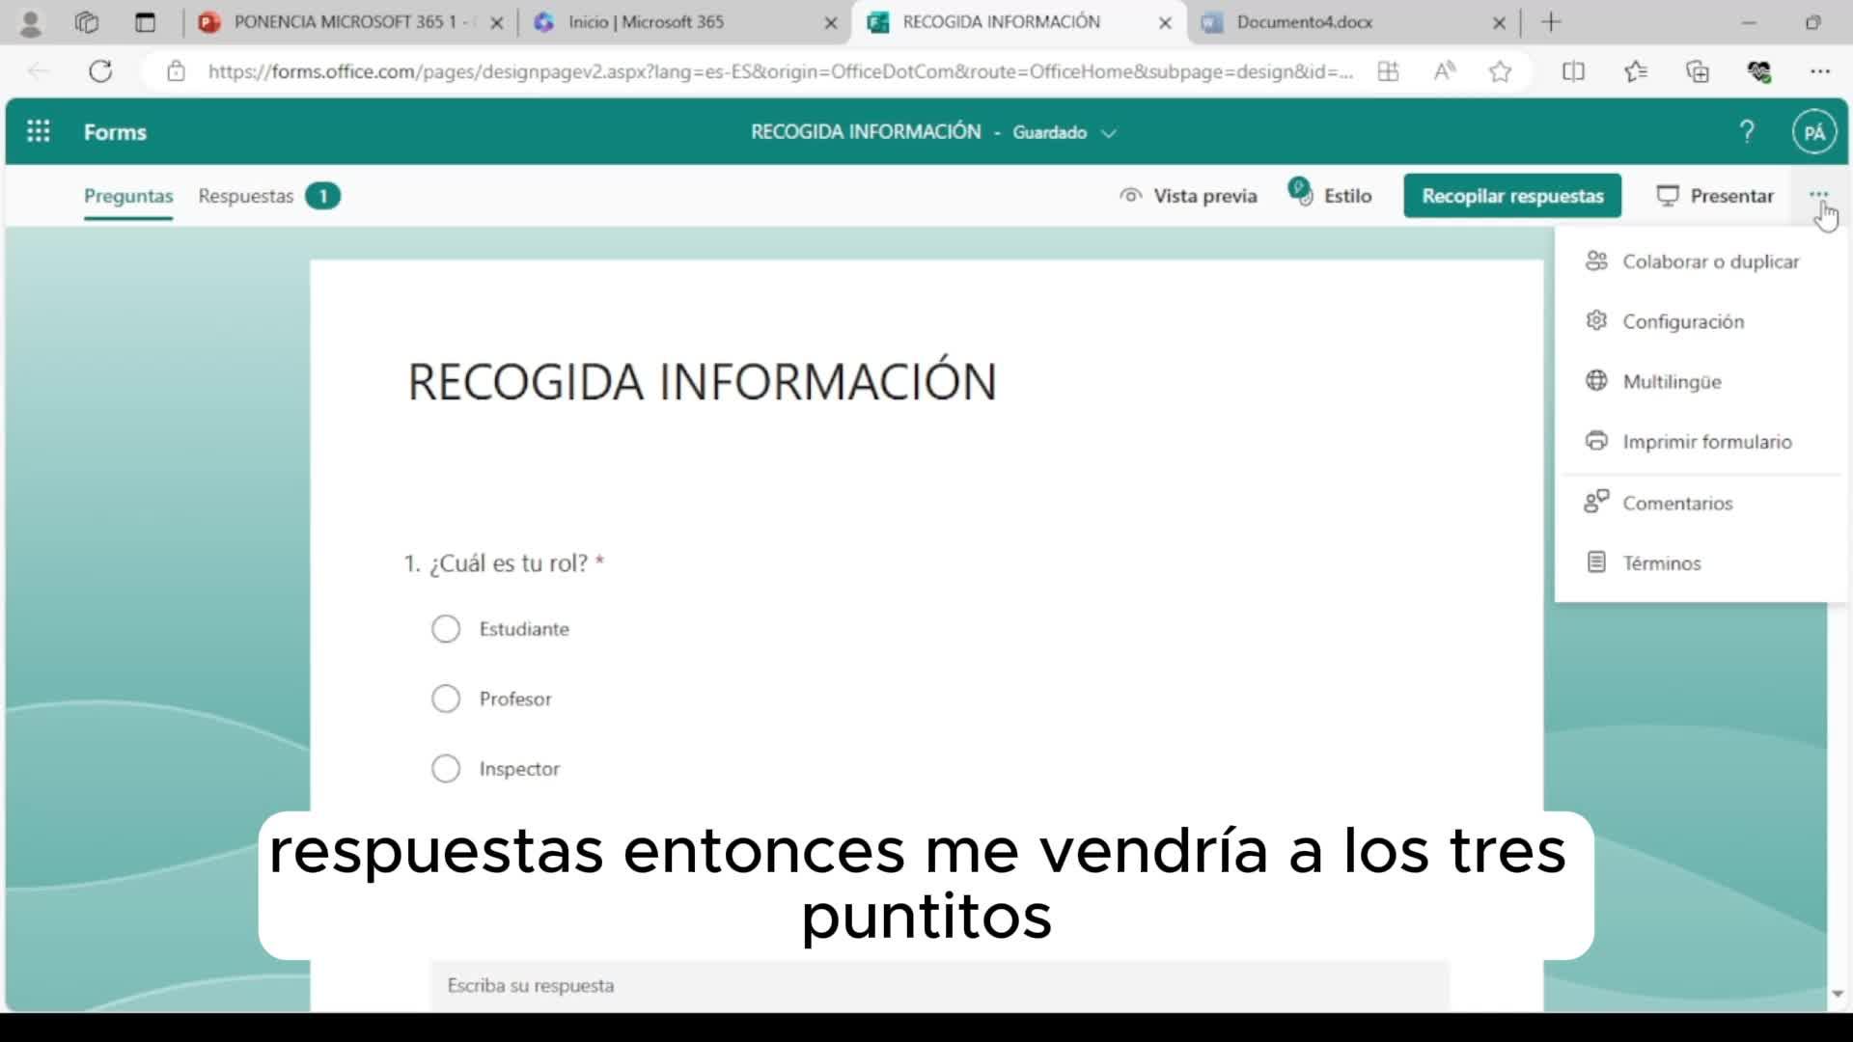Choose Configuración from the menu
1853x1042 pixels.
[1682, 321]
